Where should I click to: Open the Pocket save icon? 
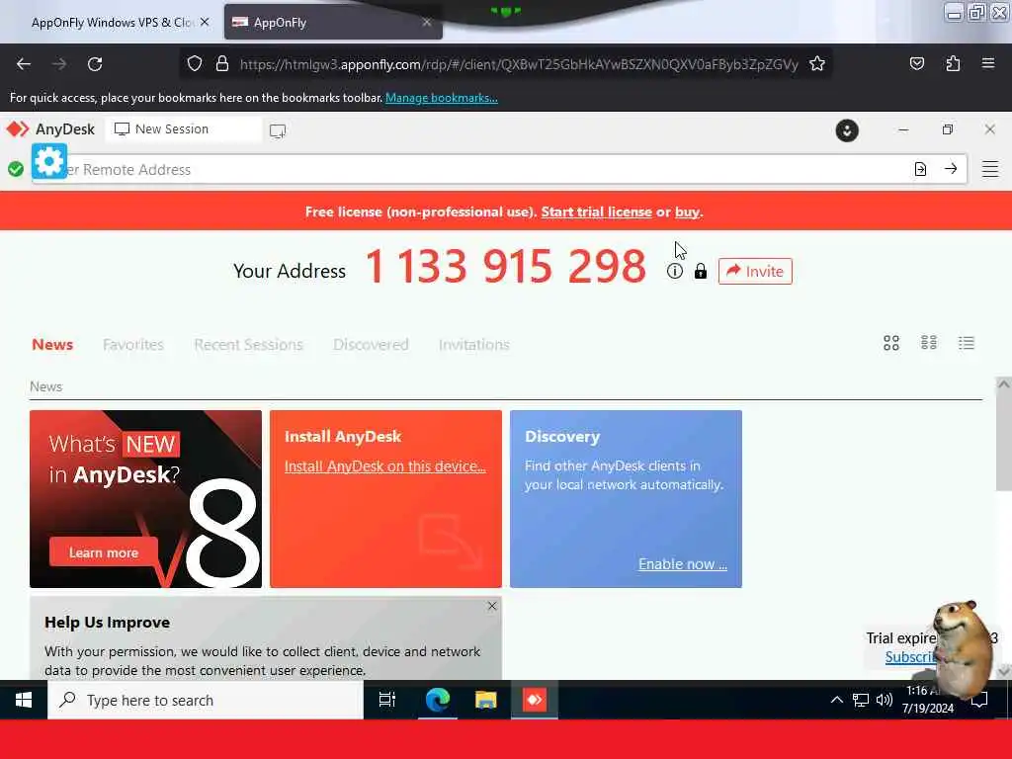pyautogui.click(x=916, y=64)
